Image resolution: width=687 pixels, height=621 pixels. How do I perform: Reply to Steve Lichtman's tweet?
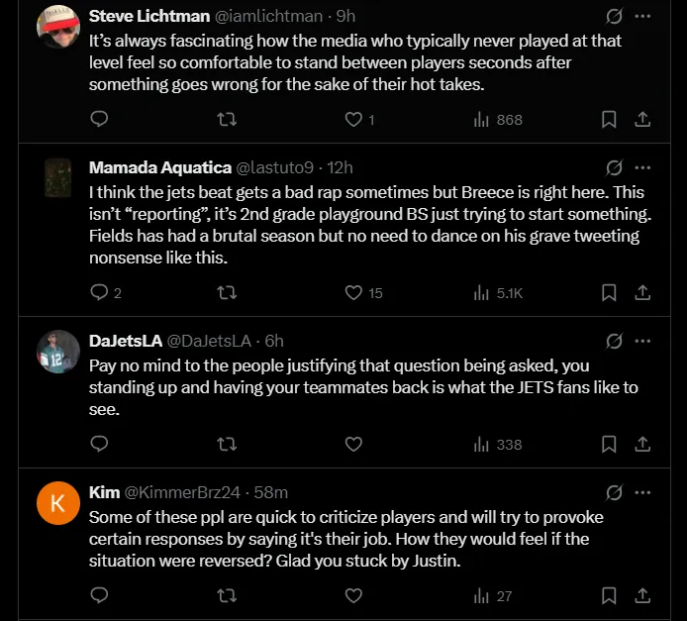point(99,120)
